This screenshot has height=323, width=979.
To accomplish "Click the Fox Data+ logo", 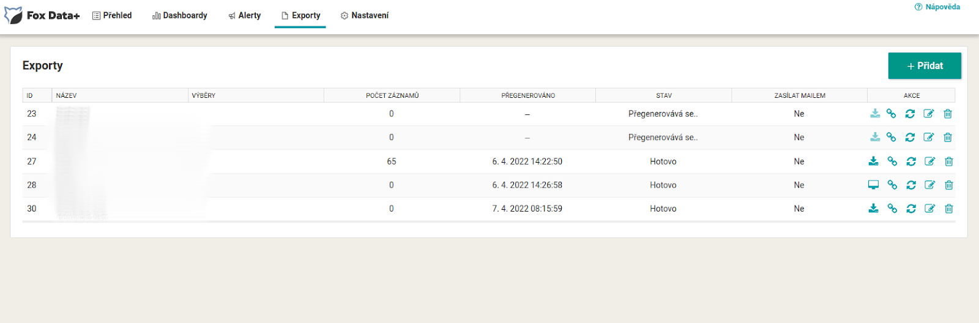I will point(42,15).
